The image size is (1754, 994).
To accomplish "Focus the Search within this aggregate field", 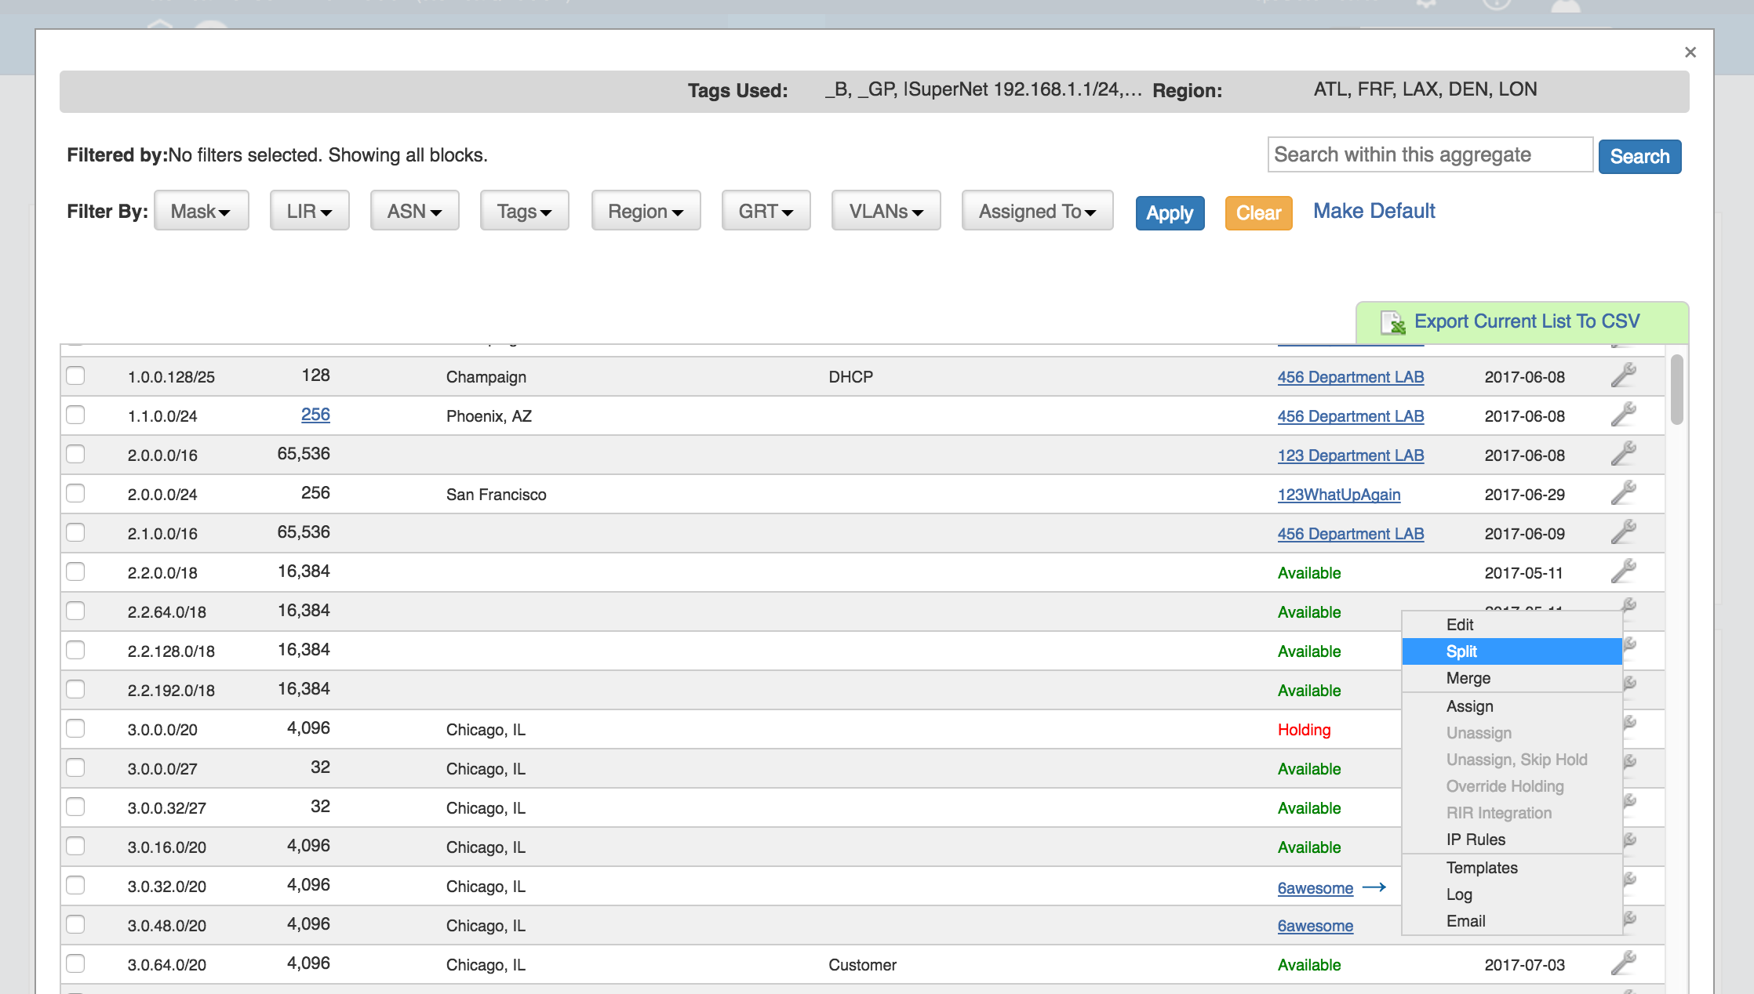I will (x=1429, y=155).
